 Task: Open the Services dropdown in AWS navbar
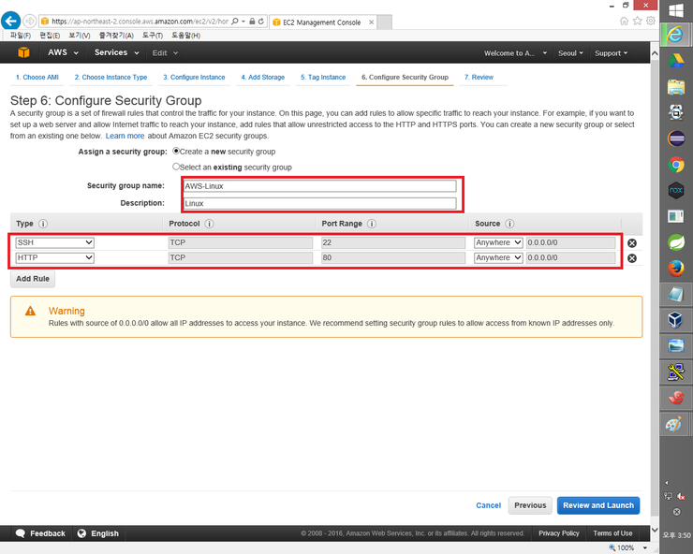coord(115,53)
